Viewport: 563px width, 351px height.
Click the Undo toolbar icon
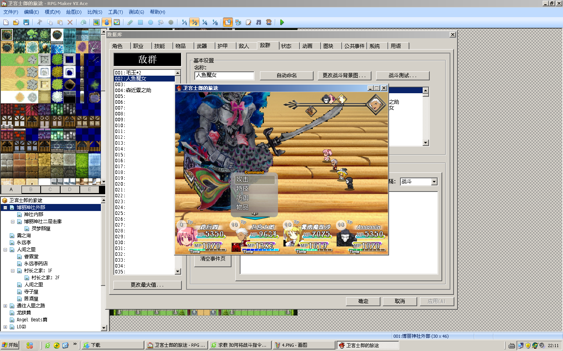(83, 23)
